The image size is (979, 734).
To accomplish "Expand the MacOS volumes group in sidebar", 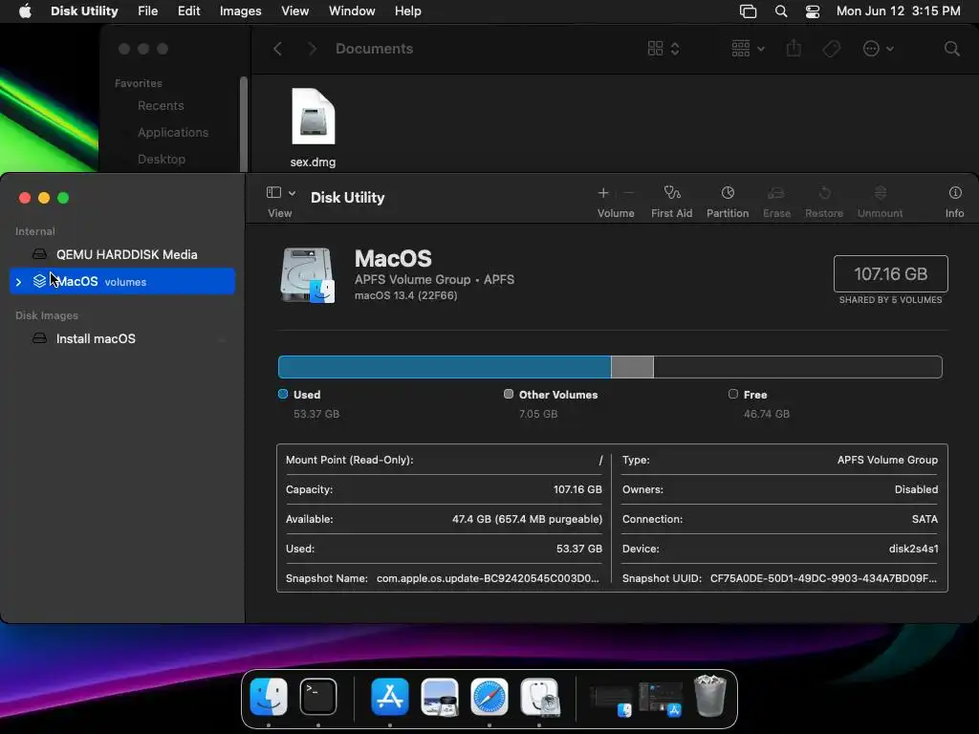I will 19,282.
